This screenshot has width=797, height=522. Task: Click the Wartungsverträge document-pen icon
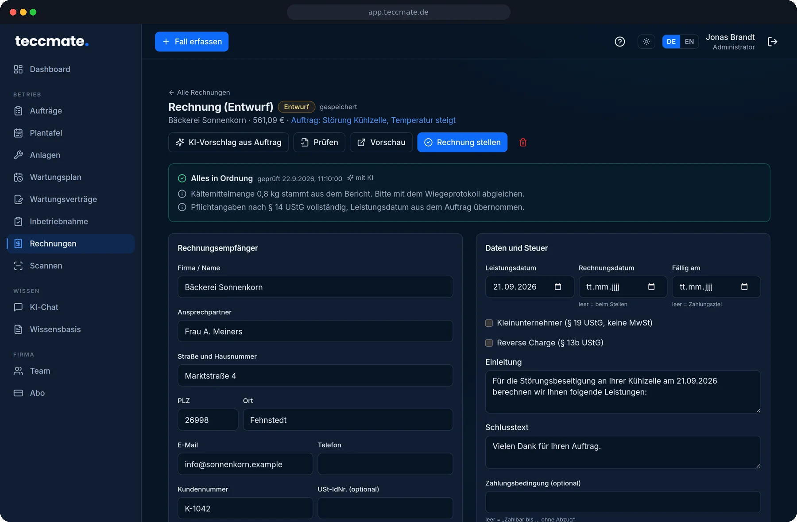coord(18,199)
